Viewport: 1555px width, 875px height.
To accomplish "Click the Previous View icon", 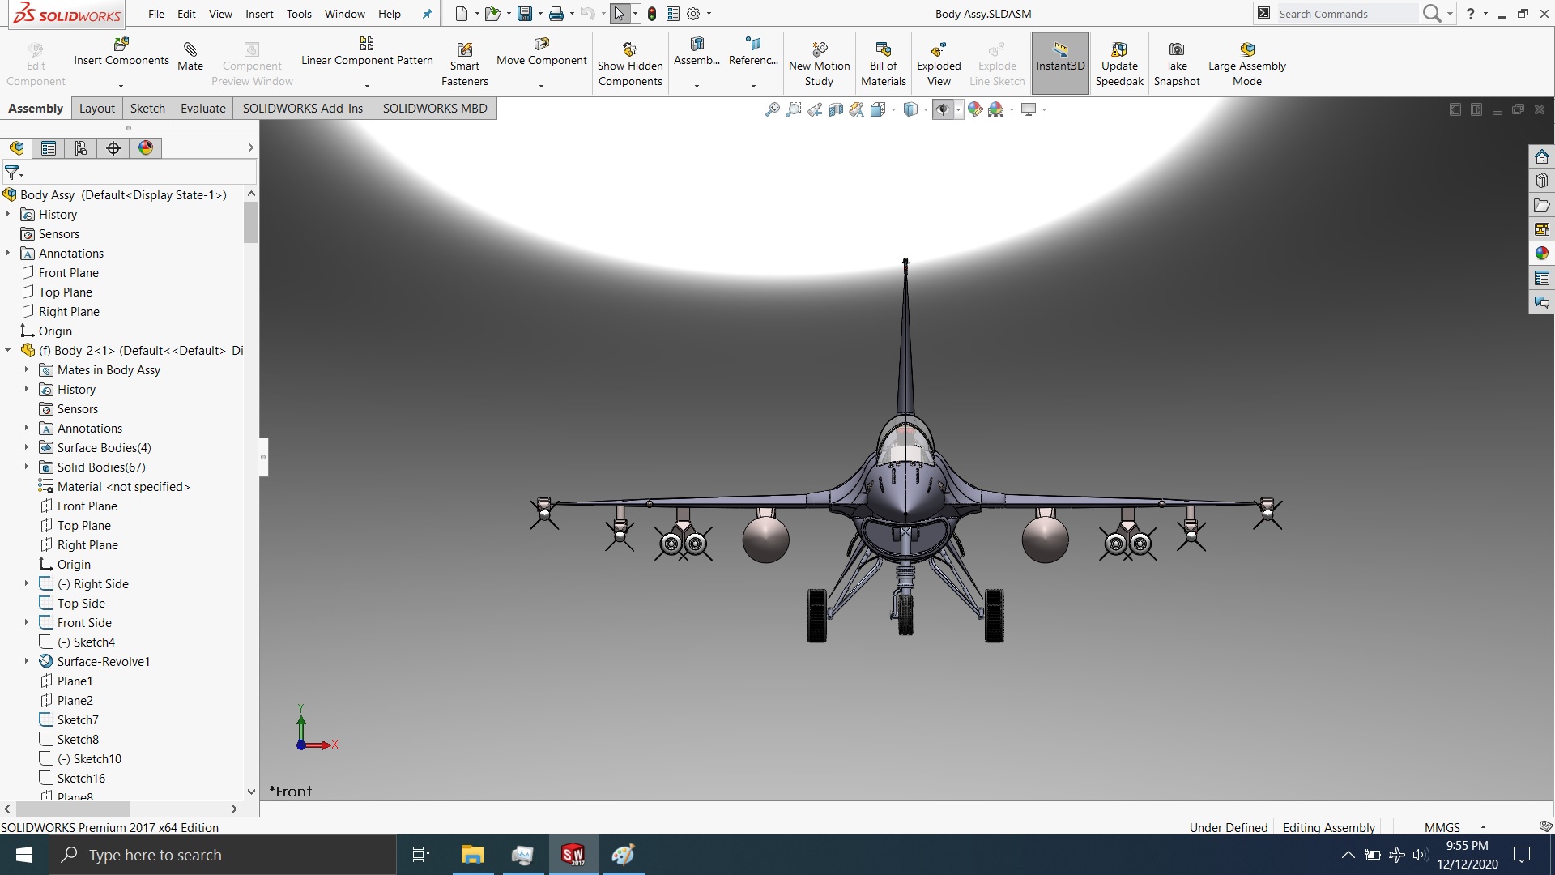I will coord(815,109).
